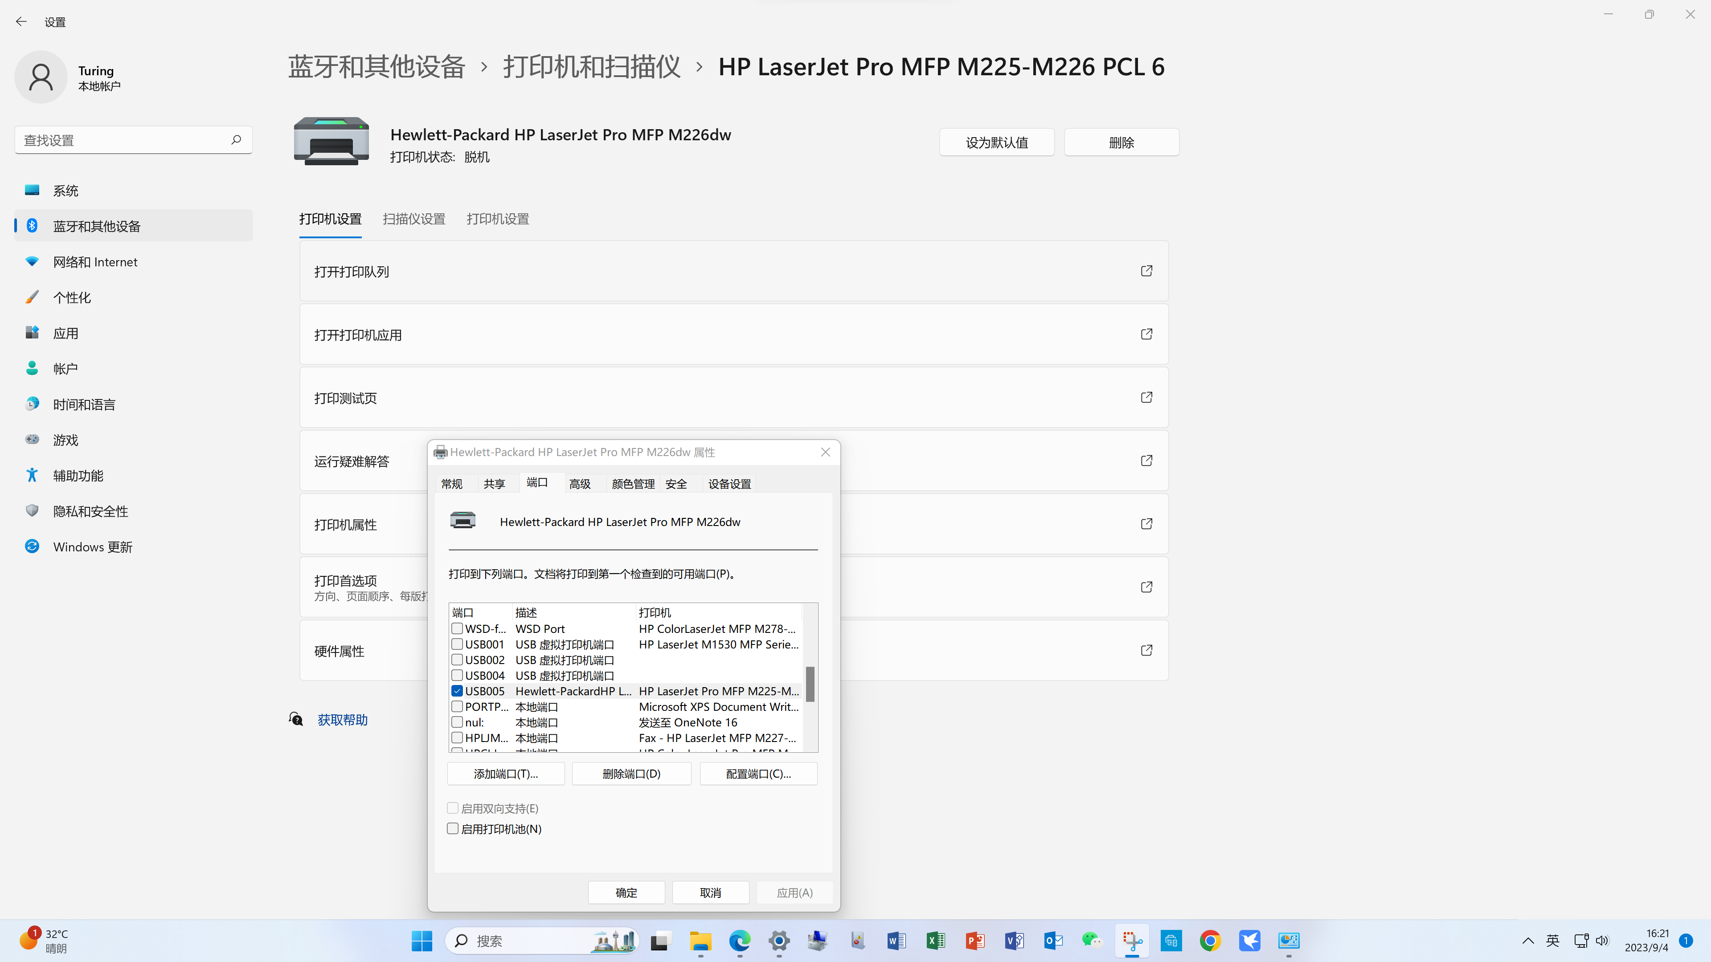Image resolution: width=1711 pixels, height=962 pixels.
Task: Click the back arrow to return
Action: pyautogui.click(x=21, y=21)
